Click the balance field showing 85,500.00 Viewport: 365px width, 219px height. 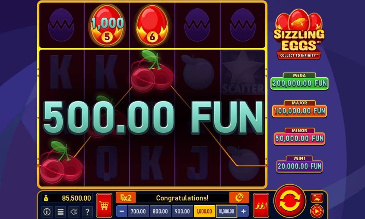[67, 198]
